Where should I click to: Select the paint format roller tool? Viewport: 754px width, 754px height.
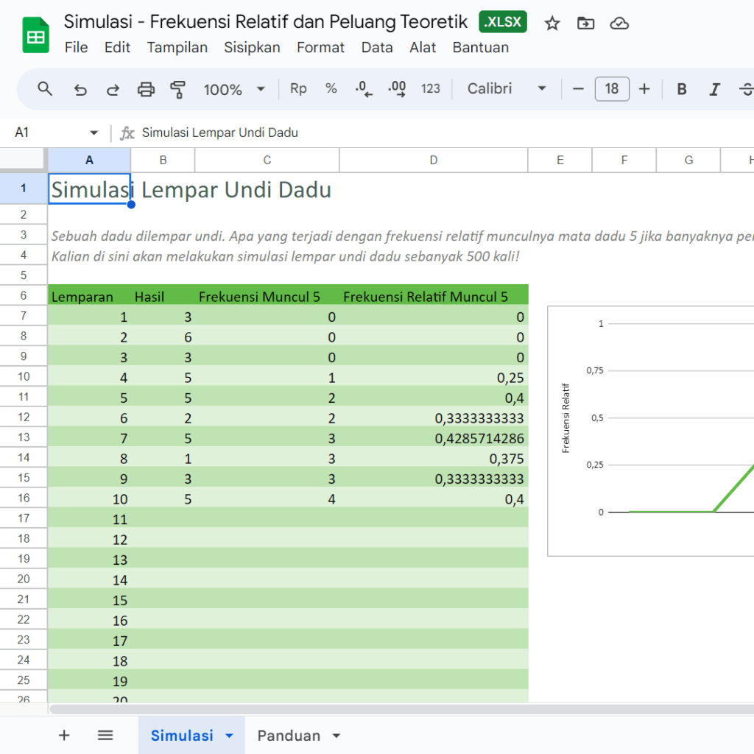click(177, 90)
